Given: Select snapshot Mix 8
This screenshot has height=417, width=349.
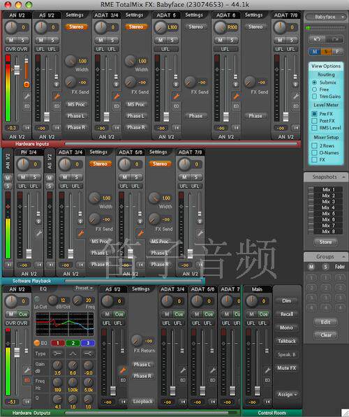Looking at the screenshot, I should click(328, 231).
